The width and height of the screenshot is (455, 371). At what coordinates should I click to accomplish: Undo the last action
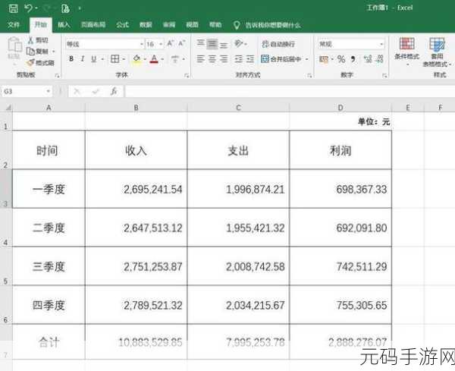coord(28,8)
